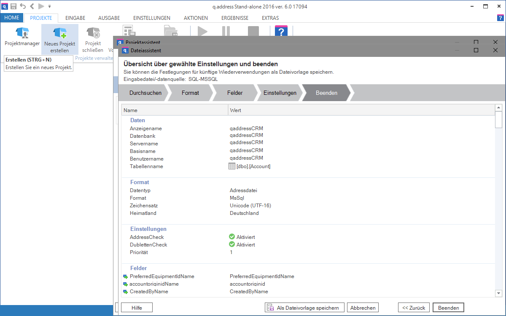Click the Beenden button to finish

pos(448,308)
